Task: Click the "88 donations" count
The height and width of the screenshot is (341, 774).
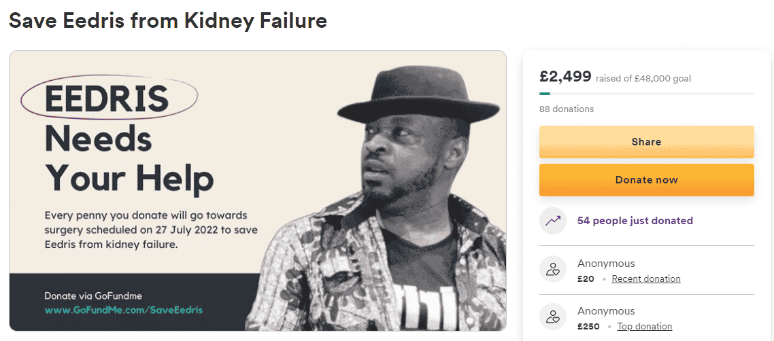Action: [566, 109]
